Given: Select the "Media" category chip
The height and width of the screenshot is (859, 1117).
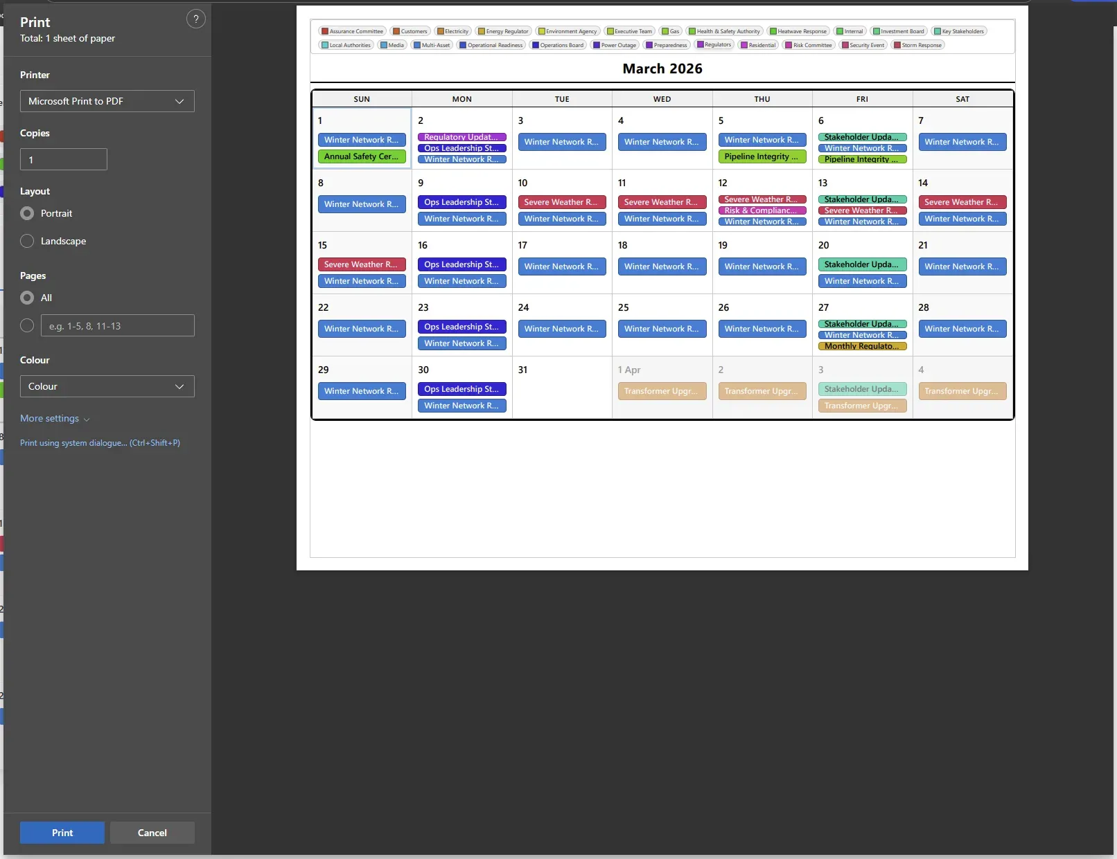Looking at the screenshot, I should [x=392, y=45].
